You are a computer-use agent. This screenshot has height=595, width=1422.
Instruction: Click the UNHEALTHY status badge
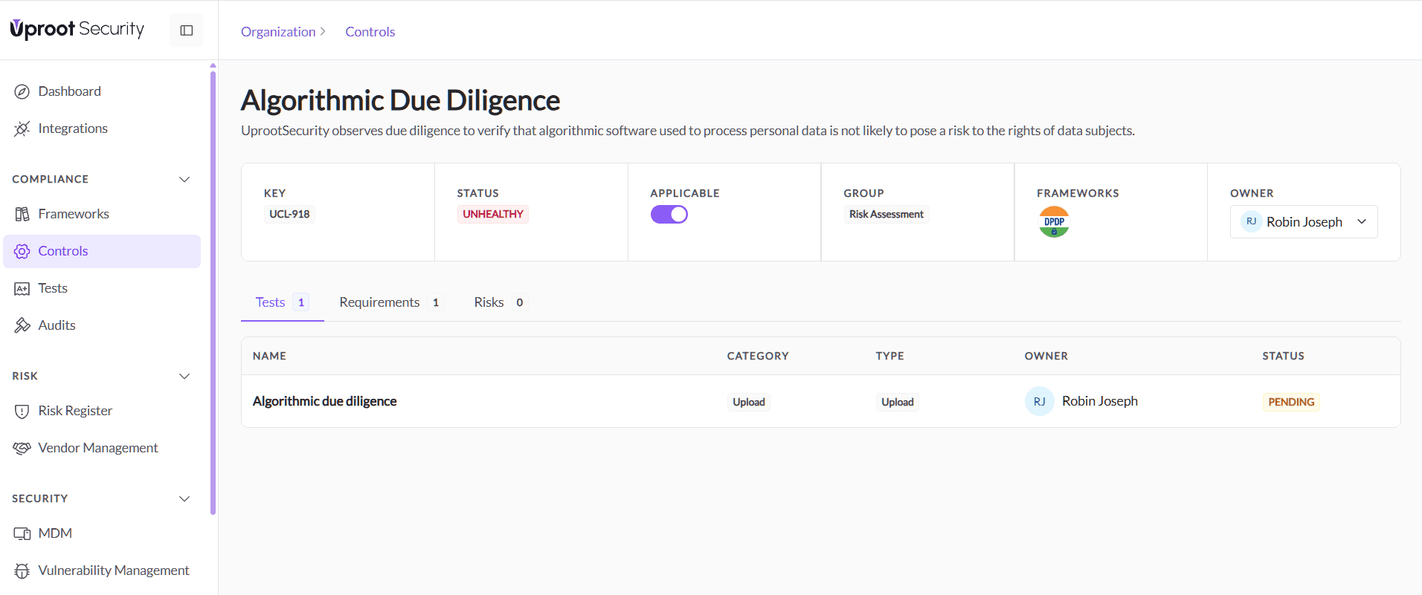point(493,214)
